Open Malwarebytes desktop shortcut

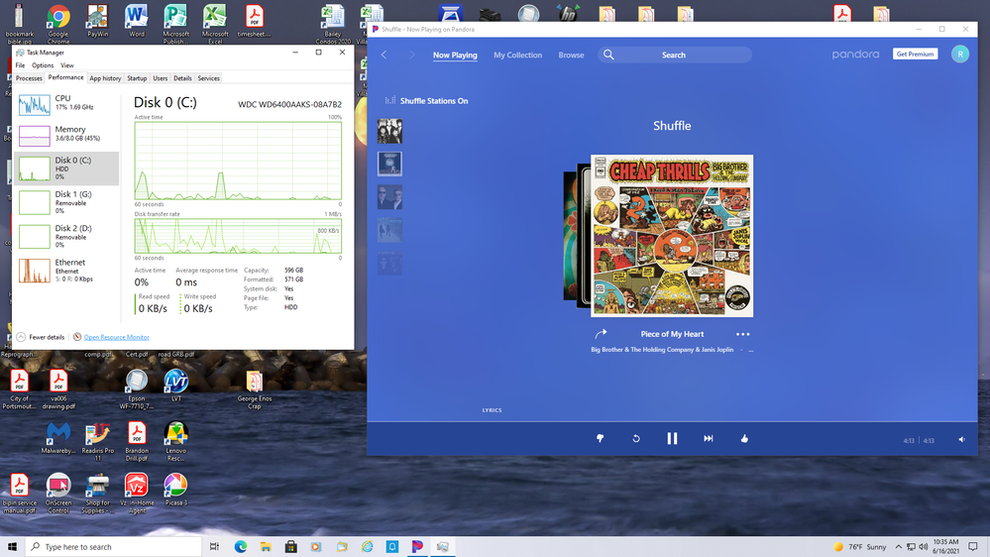point(58,438)
